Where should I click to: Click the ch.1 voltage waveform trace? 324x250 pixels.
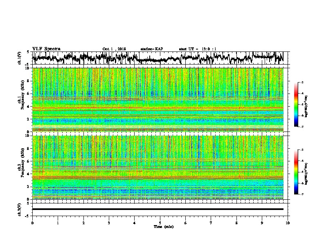[x=158, y=58]
